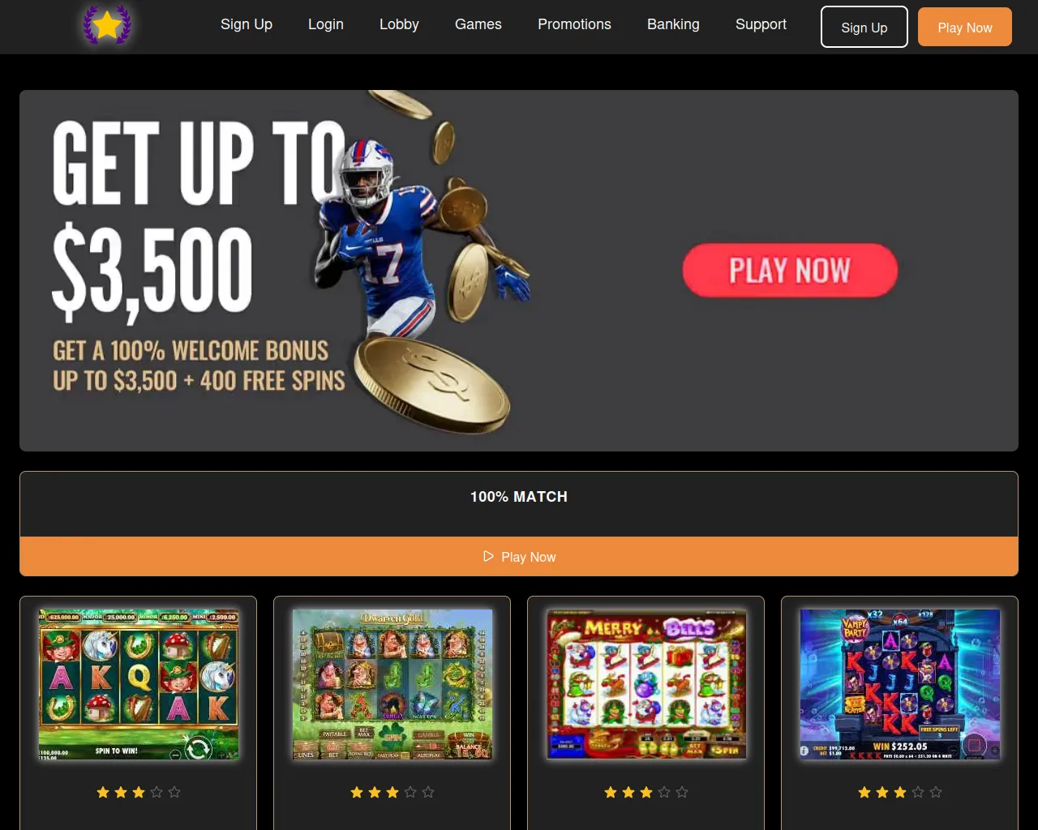Click third star under Merry Bells game

(646, 792)
